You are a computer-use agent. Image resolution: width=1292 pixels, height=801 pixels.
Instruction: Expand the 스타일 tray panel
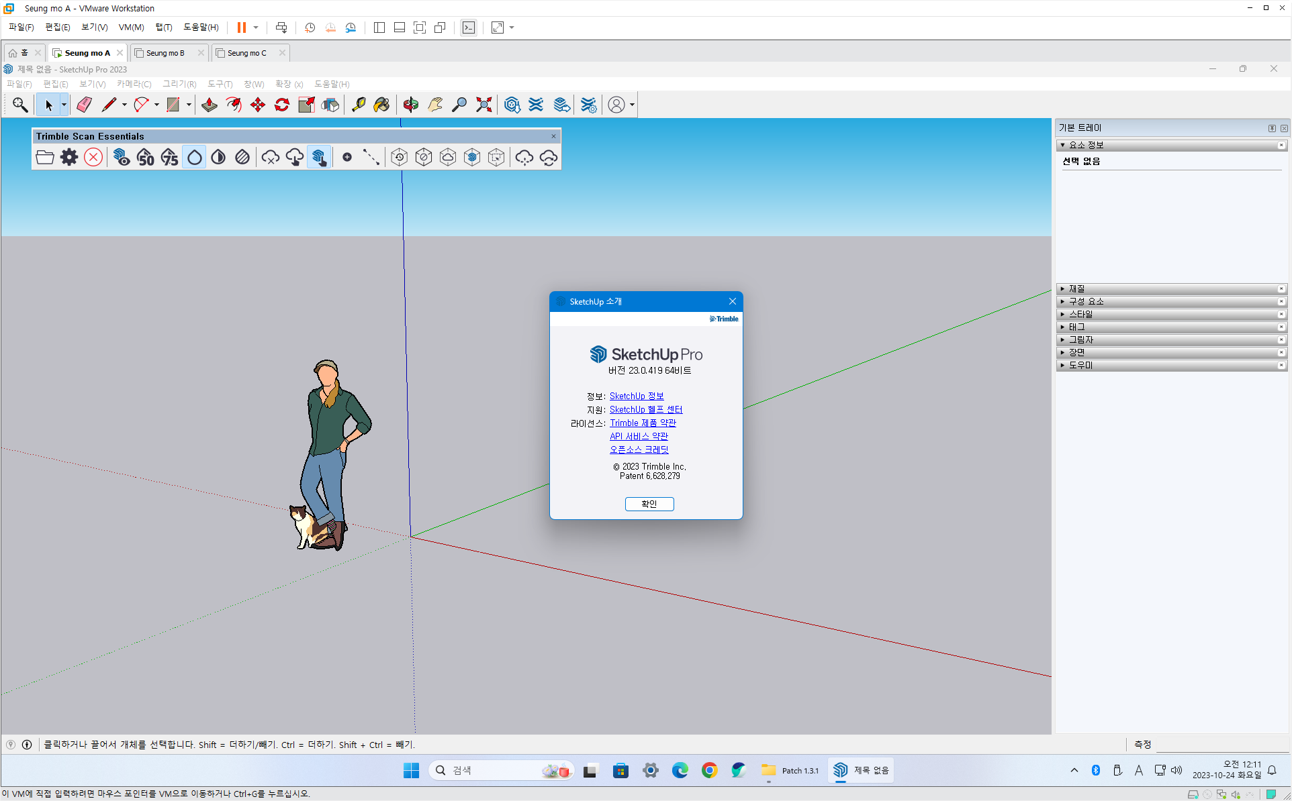(1080, 314)
